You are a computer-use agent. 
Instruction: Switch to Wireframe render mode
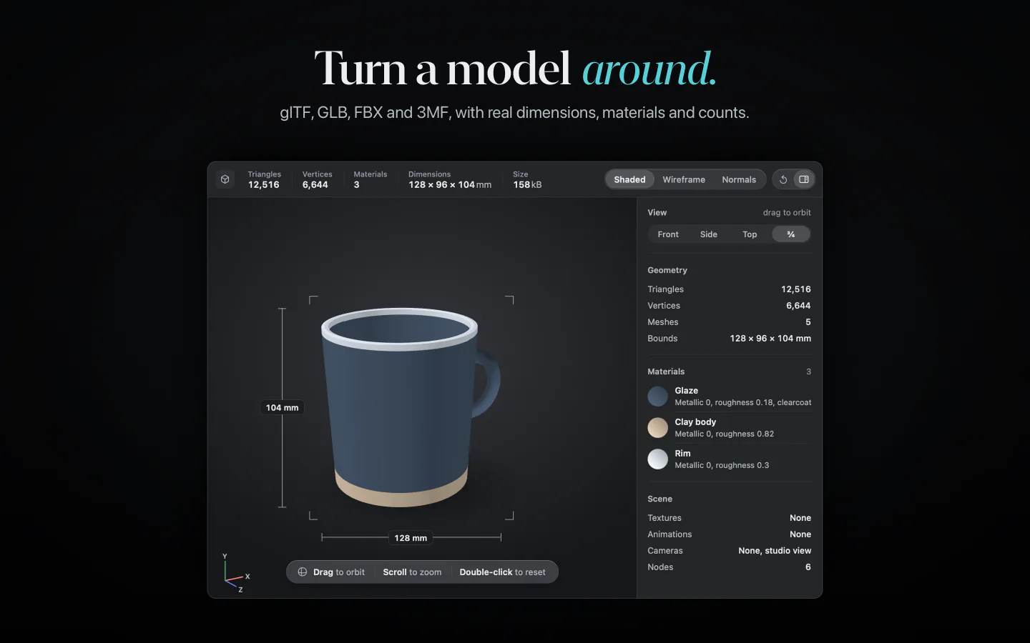684,179
